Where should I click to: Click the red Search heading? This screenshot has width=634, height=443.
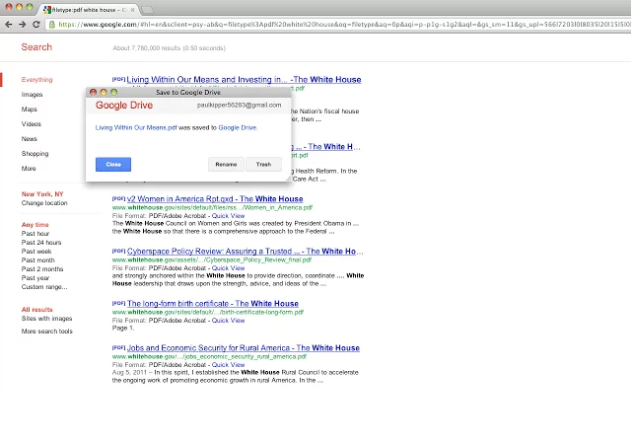[36, 47]
